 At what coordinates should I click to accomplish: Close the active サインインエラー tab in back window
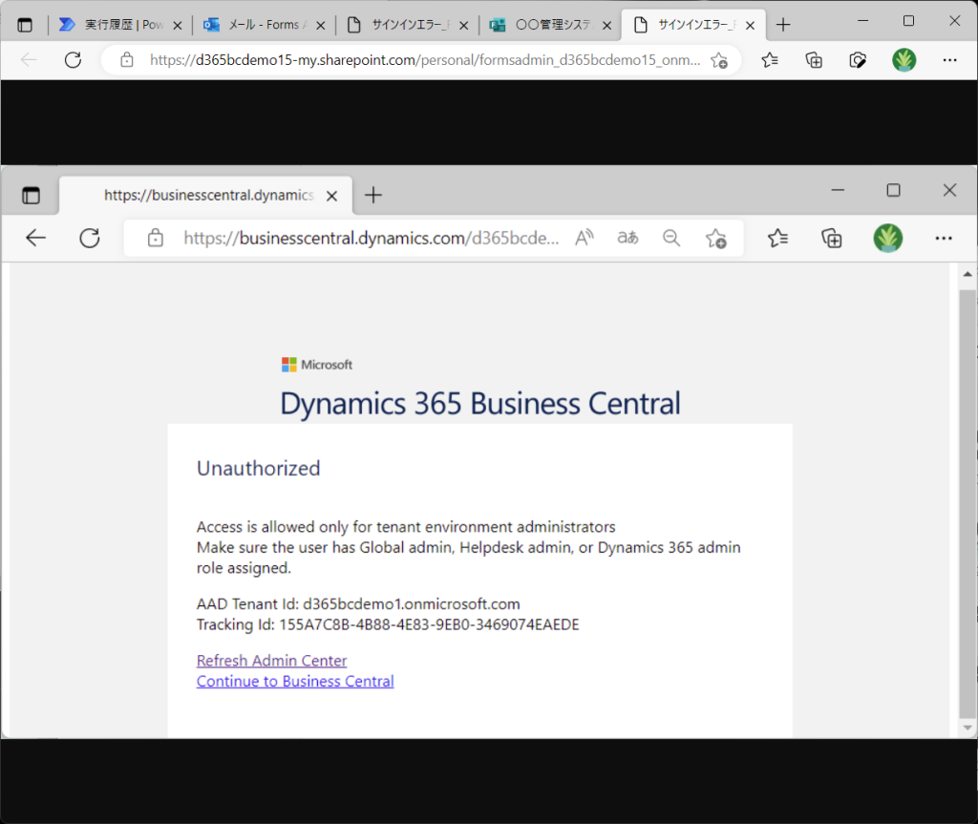(x=751, y=26)
